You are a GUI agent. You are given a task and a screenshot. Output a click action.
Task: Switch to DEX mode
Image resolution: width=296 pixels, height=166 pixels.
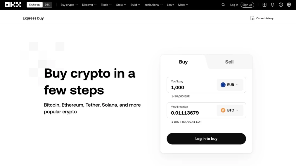click(x=47, y=5)
